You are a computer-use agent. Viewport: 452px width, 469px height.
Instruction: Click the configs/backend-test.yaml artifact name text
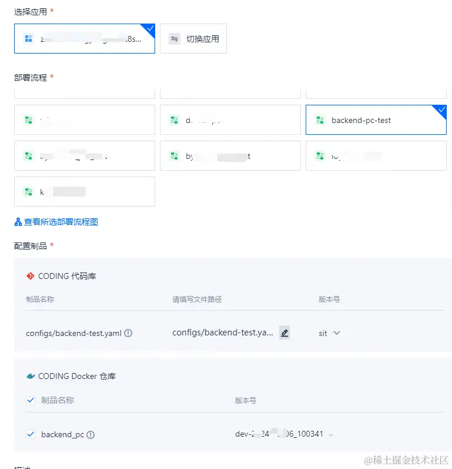(x=73, y=333)
